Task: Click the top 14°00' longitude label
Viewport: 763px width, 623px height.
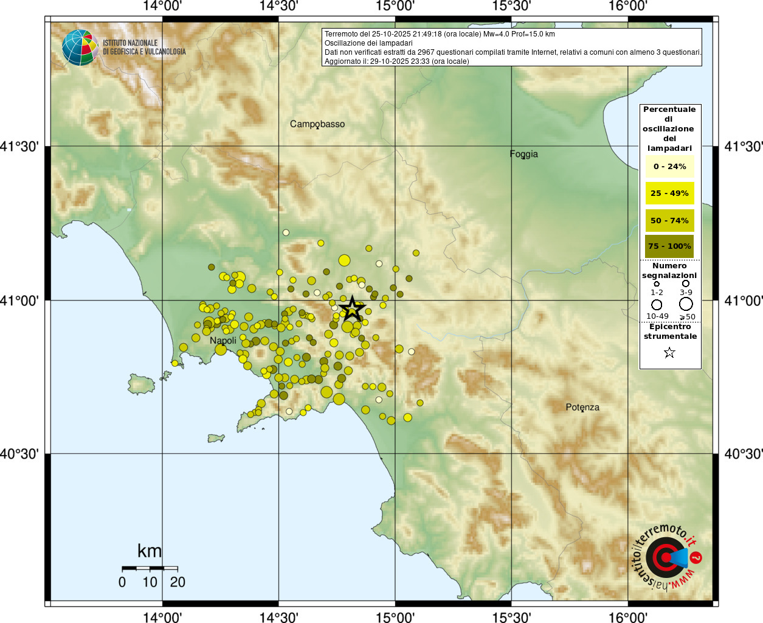Action: (x=162, y=6)
